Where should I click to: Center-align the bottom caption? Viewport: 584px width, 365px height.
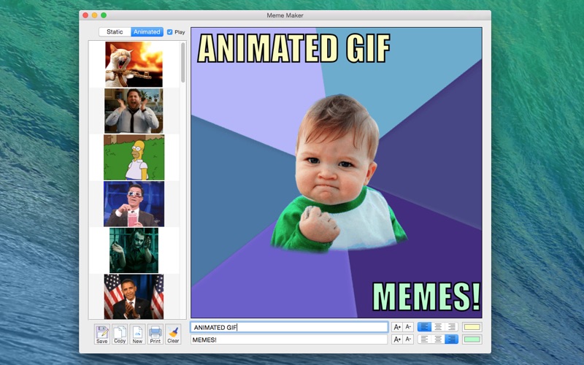(x=438, y=339)
